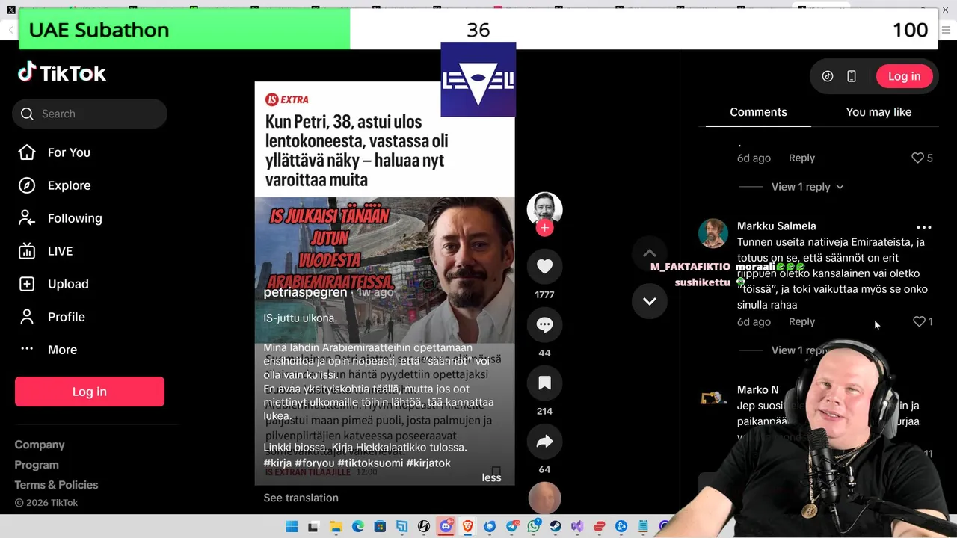
Task: Open Markku Salmela's profile name
Action: (x=776, y=226)
